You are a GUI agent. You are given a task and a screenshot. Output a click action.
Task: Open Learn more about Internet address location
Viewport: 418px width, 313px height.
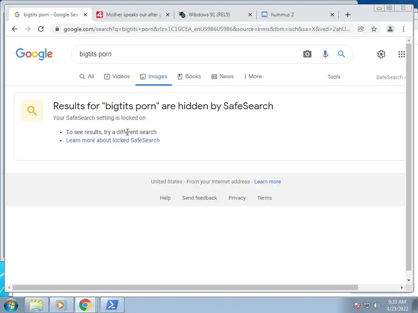pyautogui.click(x=268, y=181)
